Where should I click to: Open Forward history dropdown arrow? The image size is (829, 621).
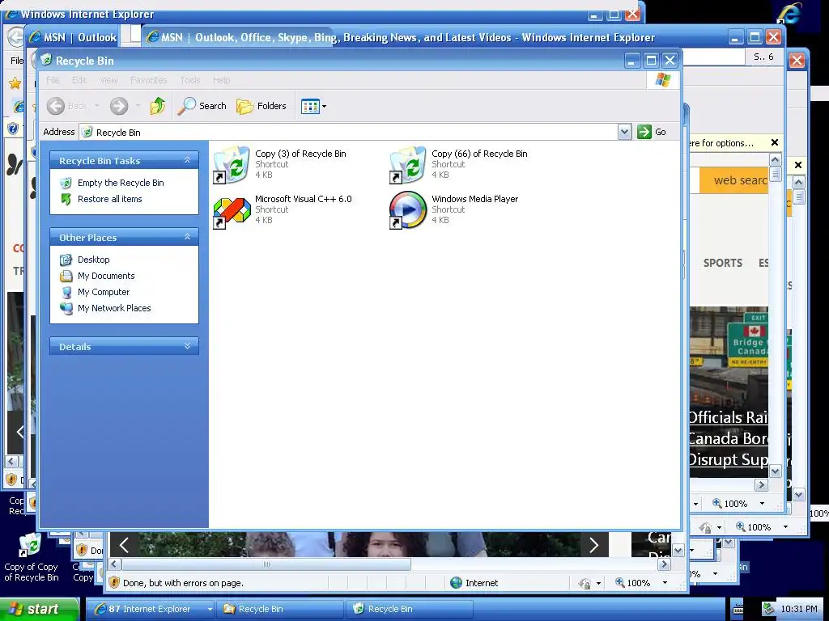pyautogui.click(x=138, y=106)
